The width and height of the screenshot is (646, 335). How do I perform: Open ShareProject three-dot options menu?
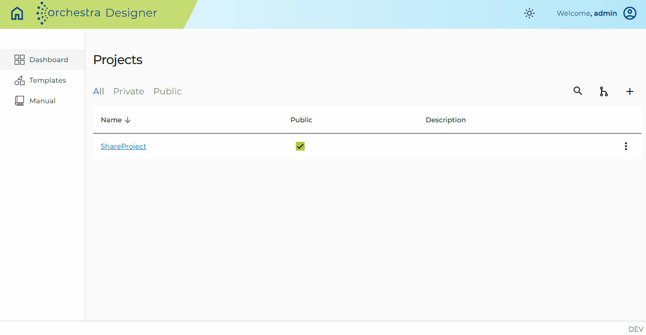click(625, 146)
